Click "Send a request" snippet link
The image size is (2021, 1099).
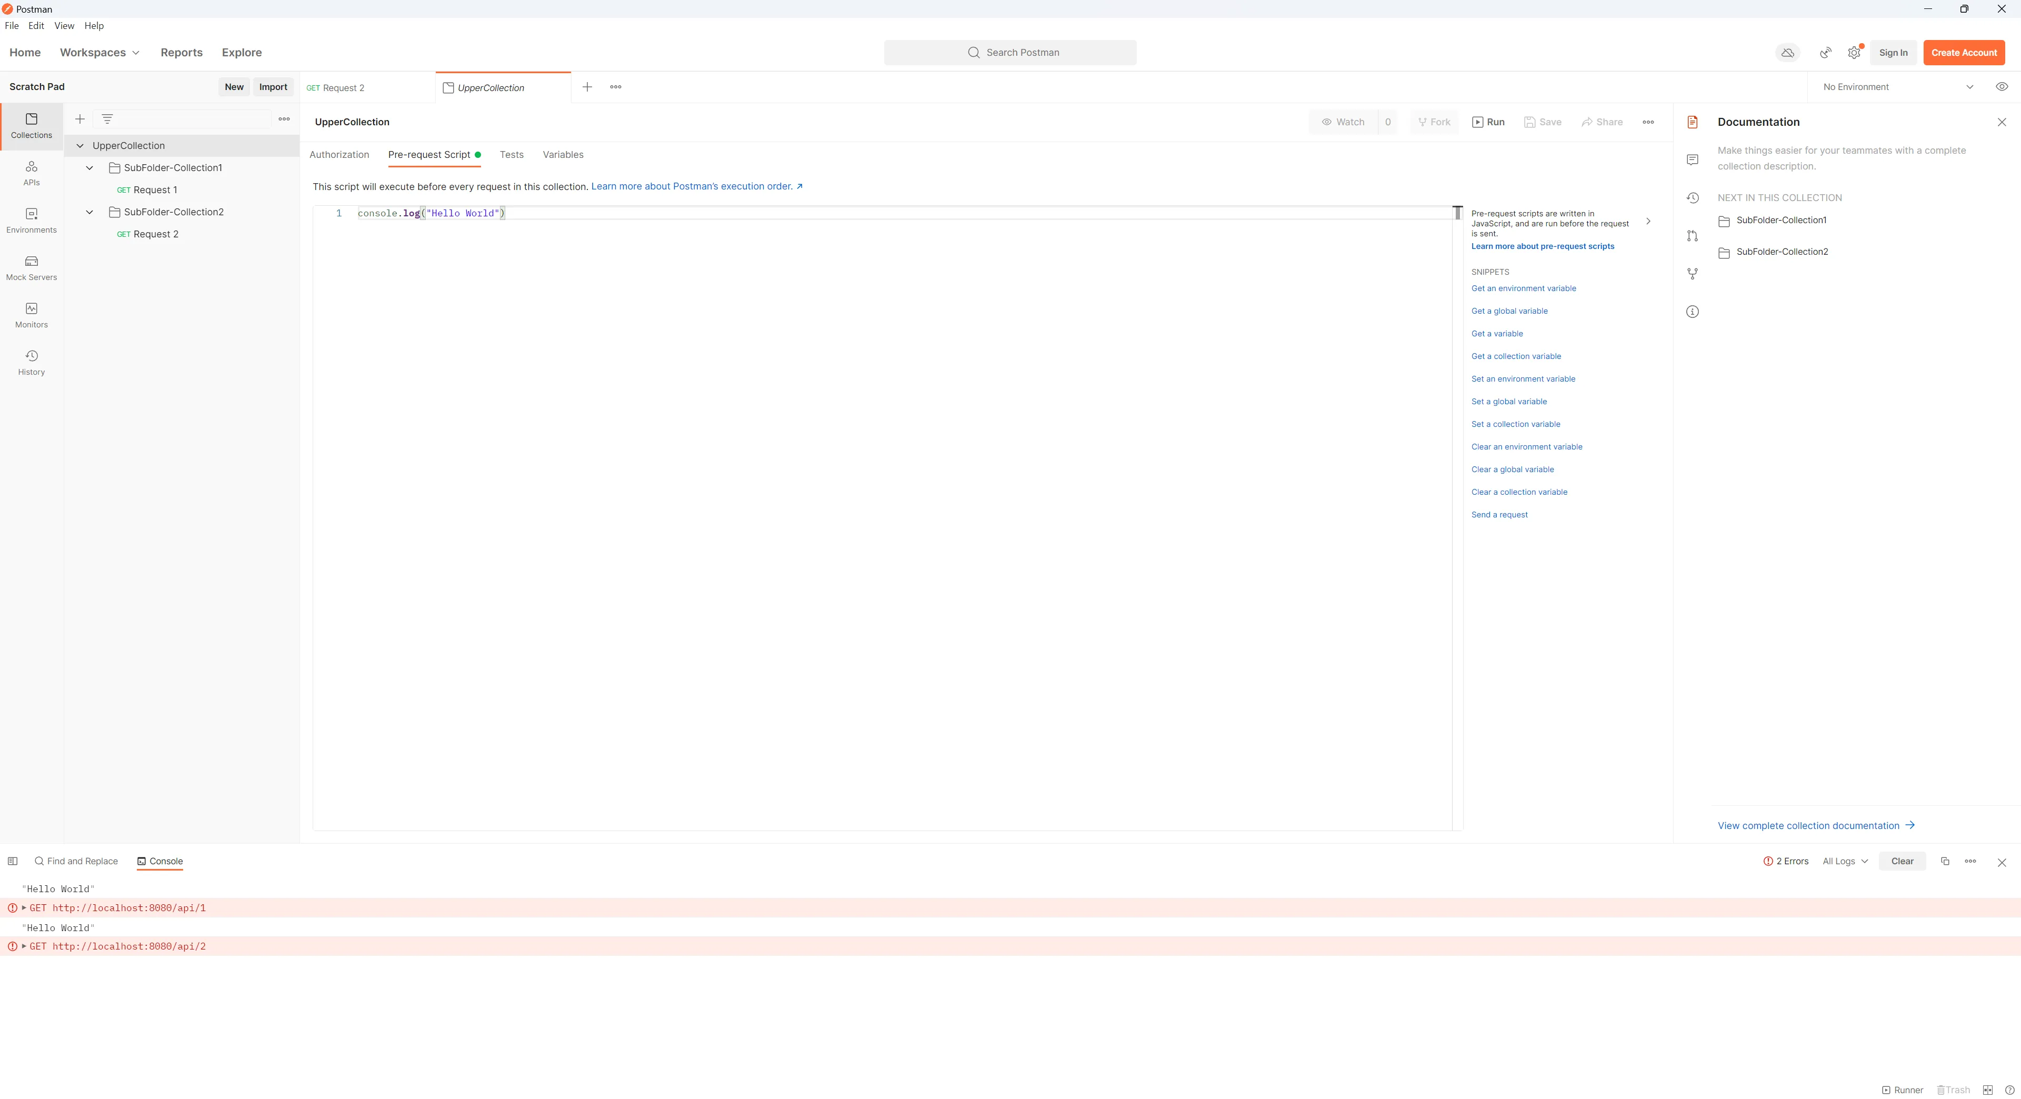1499,515
